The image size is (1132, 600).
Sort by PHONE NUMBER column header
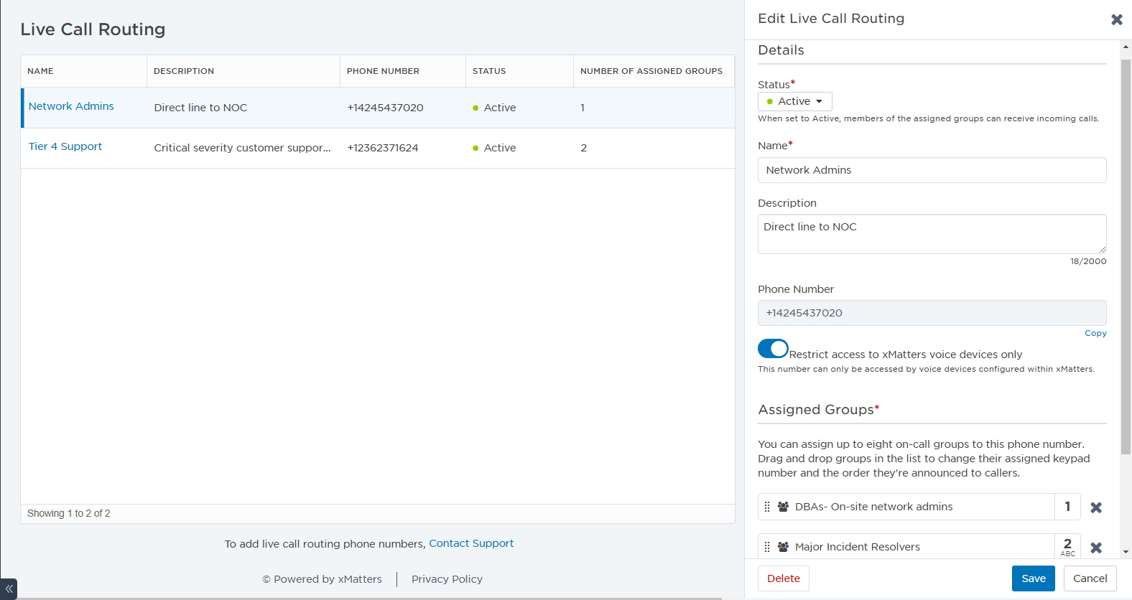[403, 71]
